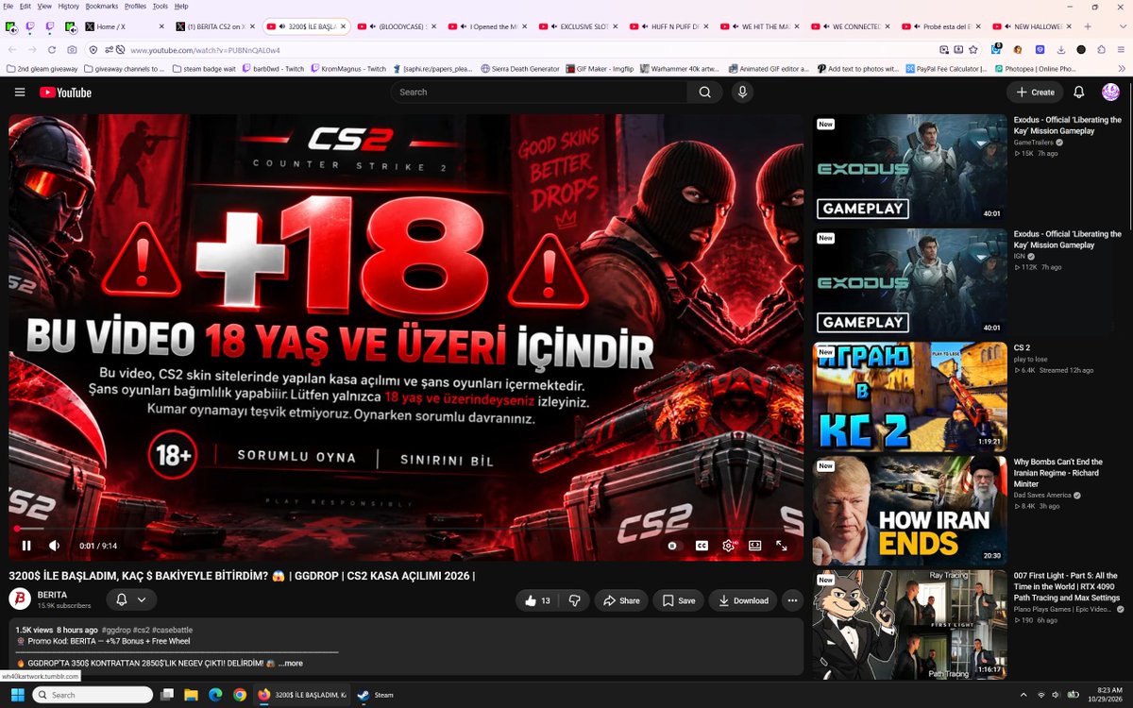Image resolution: width=1133 pixels, height=708 pixels.
Task: Open the #ggdrop hashtag link
Action: coord(117,630)
